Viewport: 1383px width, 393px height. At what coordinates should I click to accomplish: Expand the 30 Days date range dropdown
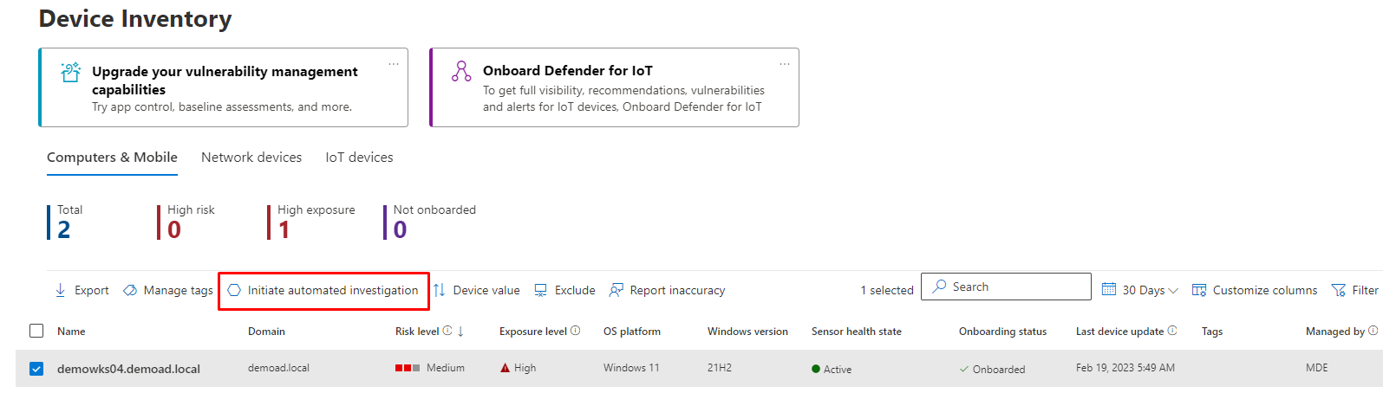coord(1140,291)
